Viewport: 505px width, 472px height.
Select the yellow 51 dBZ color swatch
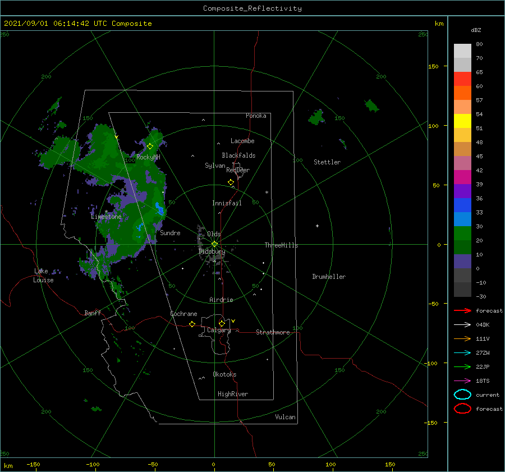point(462,121)
